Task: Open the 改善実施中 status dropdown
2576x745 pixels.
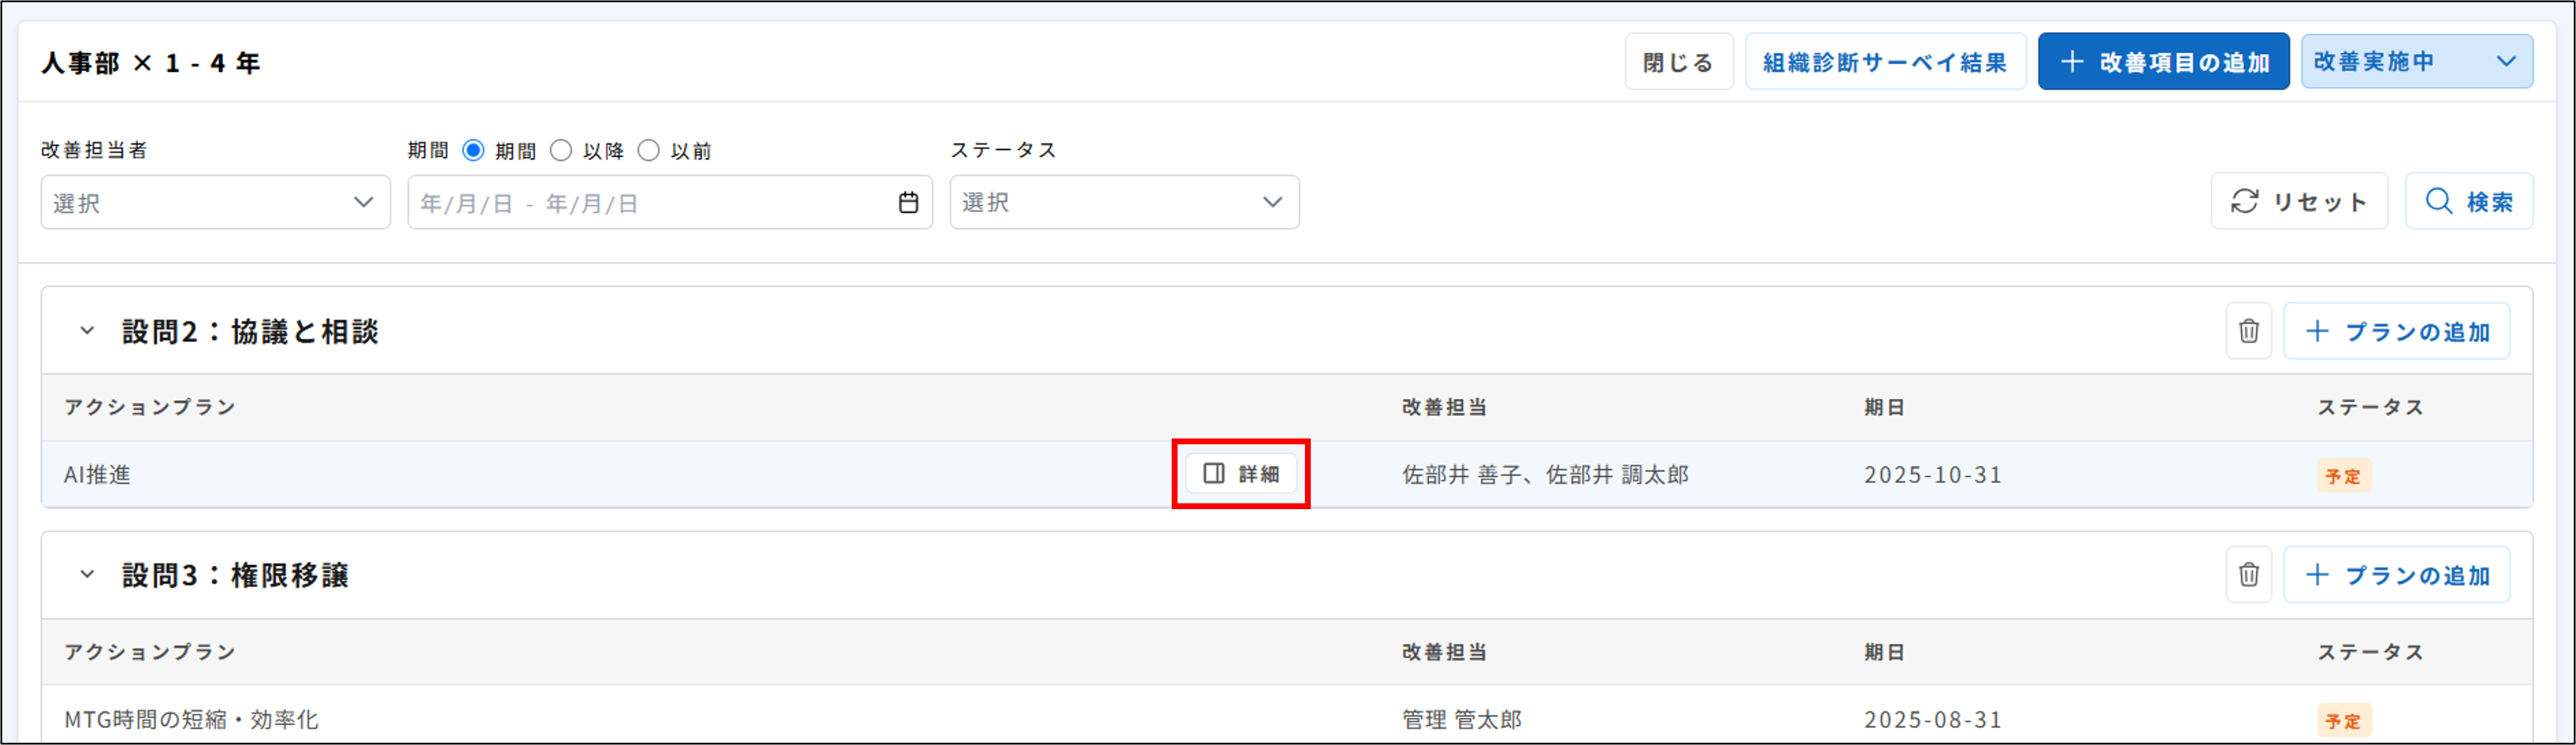Action: tap(2416, 62)
